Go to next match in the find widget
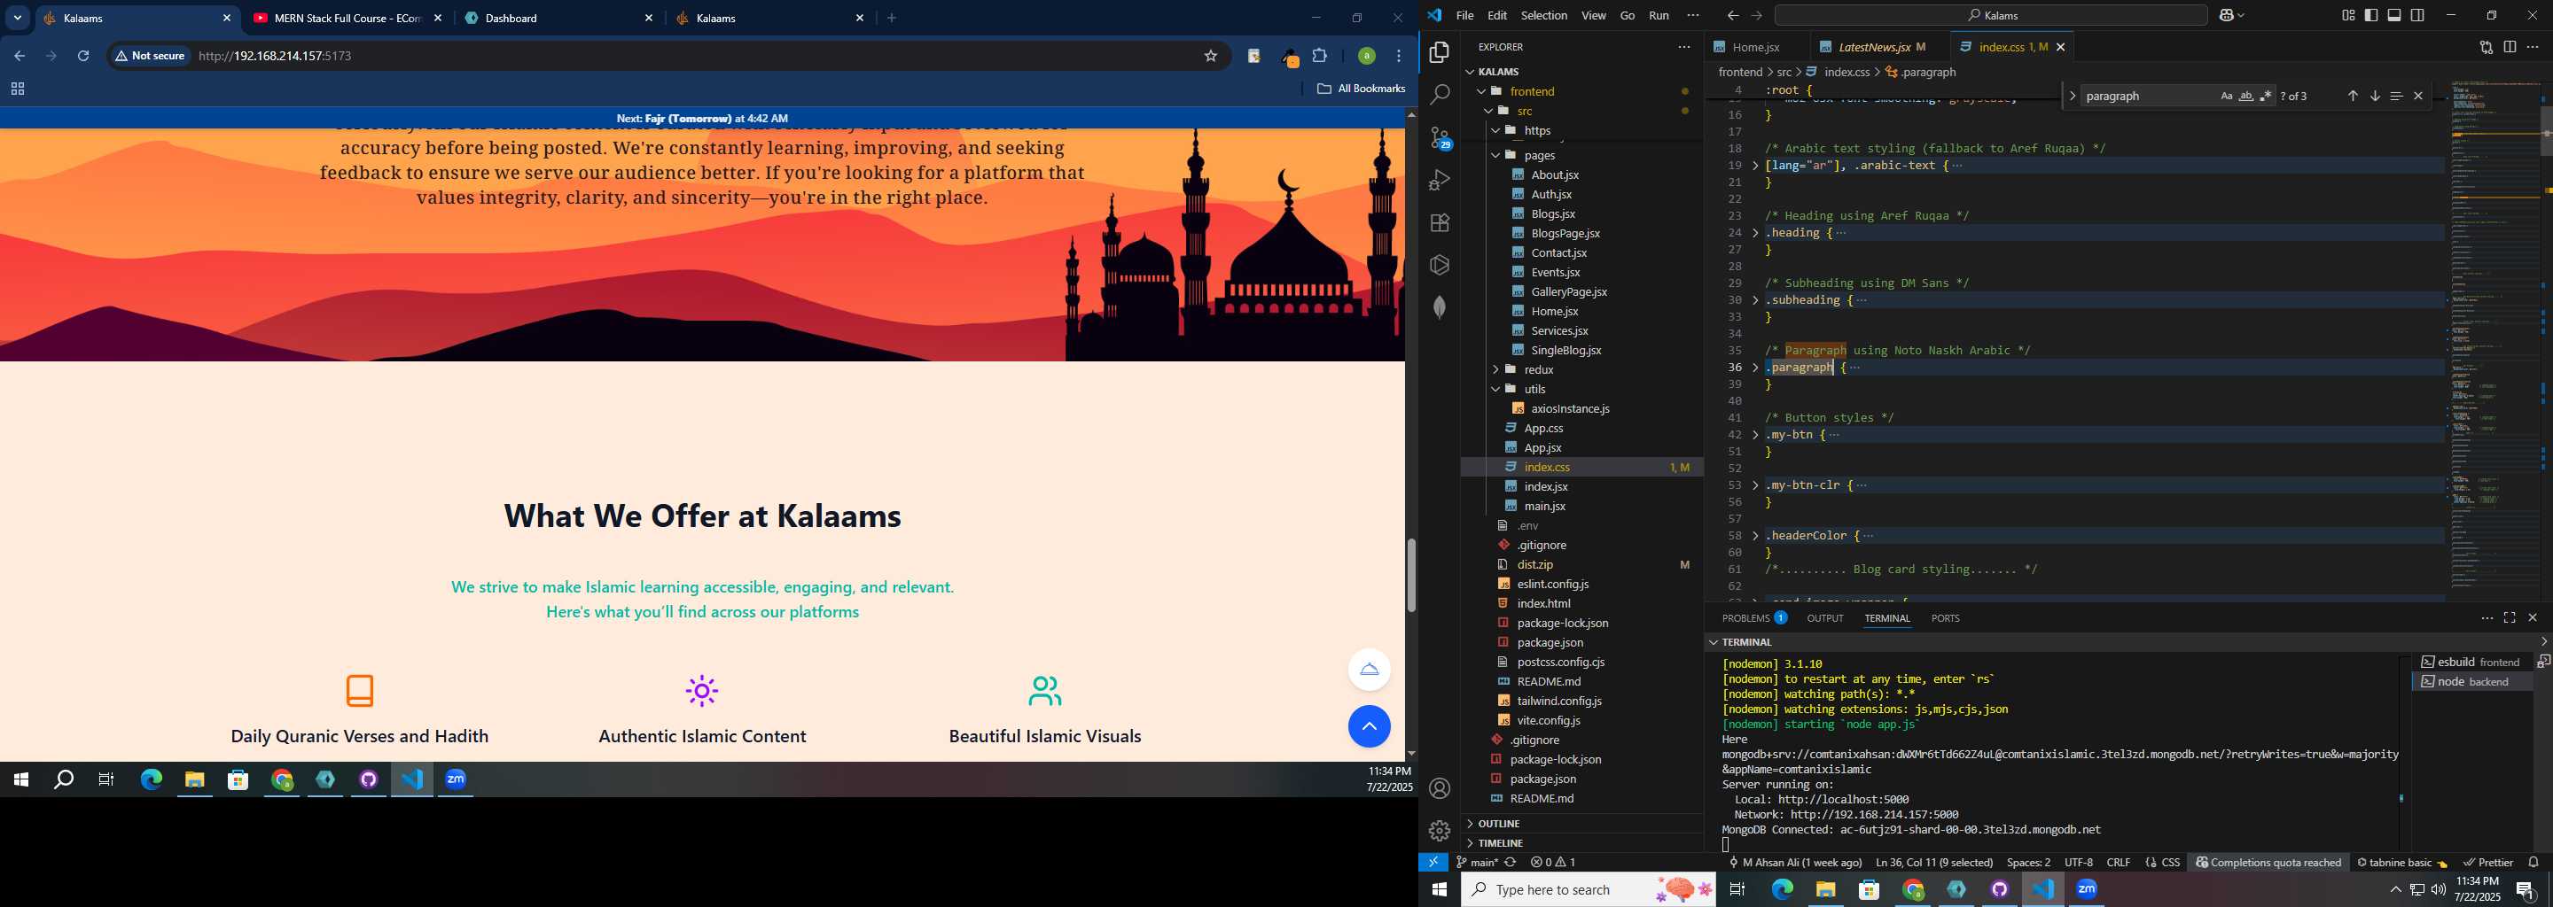This screenshot has height=907, width=2553. click(2374, 96)
